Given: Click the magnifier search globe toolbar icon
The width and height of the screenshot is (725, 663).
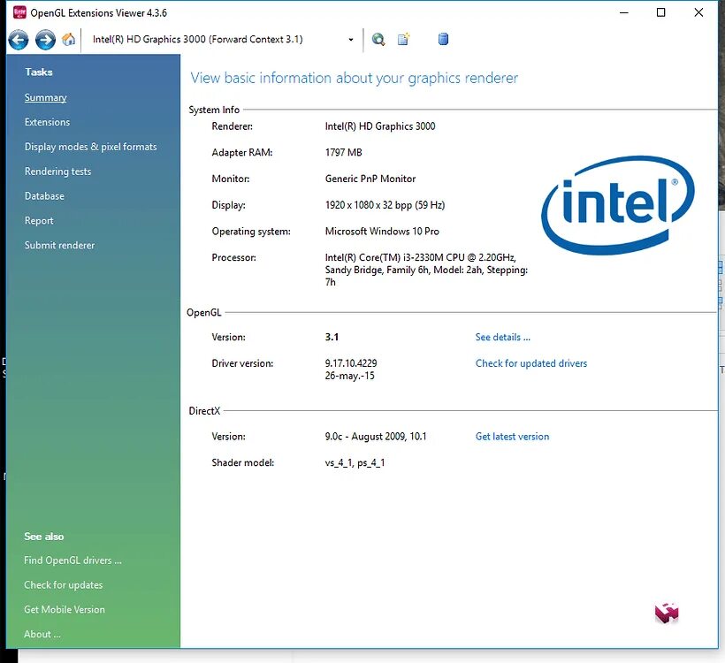Looking at the screenshot, I should coord(378,39).
